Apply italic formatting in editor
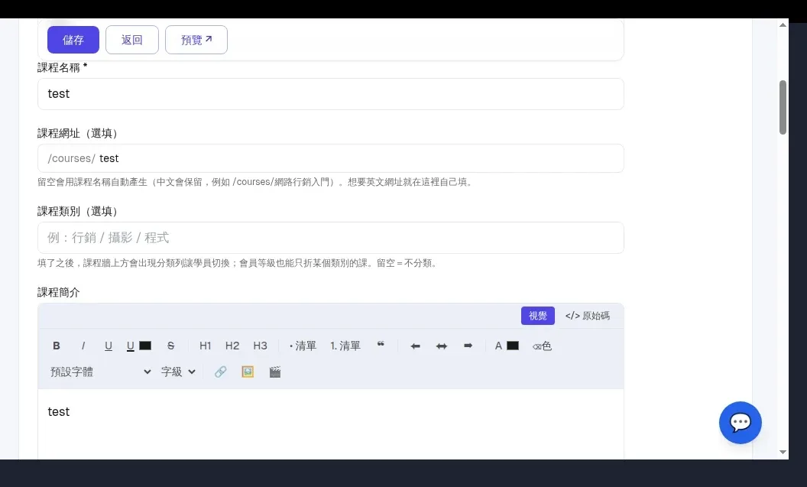Viewport: 807px width, 487px height. (83, 346)
